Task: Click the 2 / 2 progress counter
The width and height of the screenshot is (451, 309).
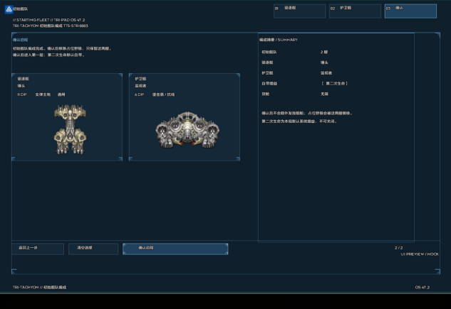Action: pyautogui.click(x=399, y=248)
